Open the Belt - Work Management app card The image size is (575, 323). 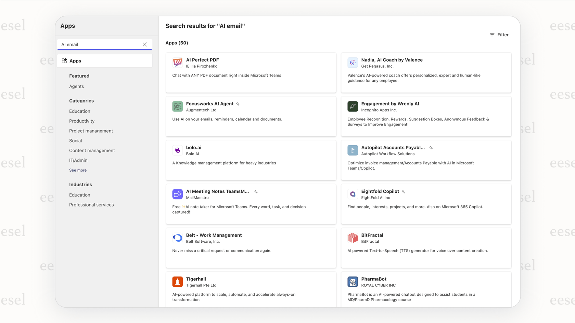pyautogui.click(x=251, y=248)
